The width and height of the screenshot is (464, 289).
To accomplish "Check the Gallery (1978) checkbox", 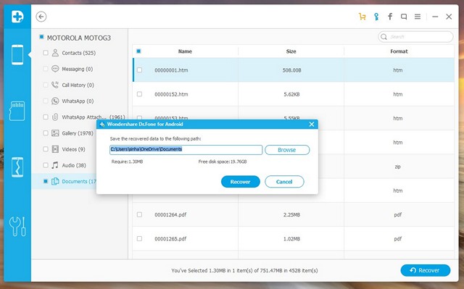I will point(46,133).
